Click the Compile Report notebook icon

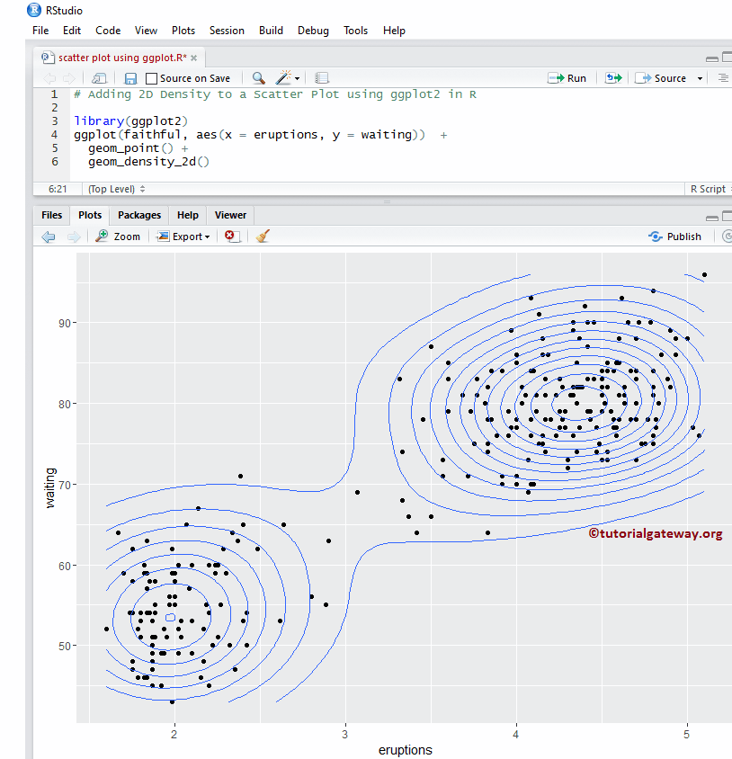click(321, 78)
